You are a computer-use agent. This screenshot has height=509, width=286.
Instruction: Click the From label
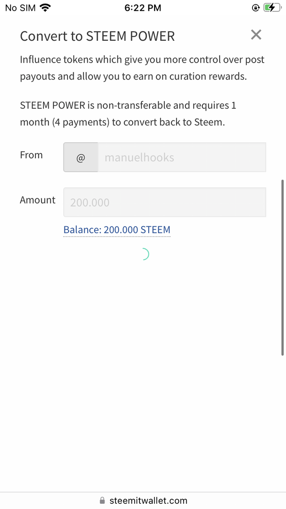[31, 155]
